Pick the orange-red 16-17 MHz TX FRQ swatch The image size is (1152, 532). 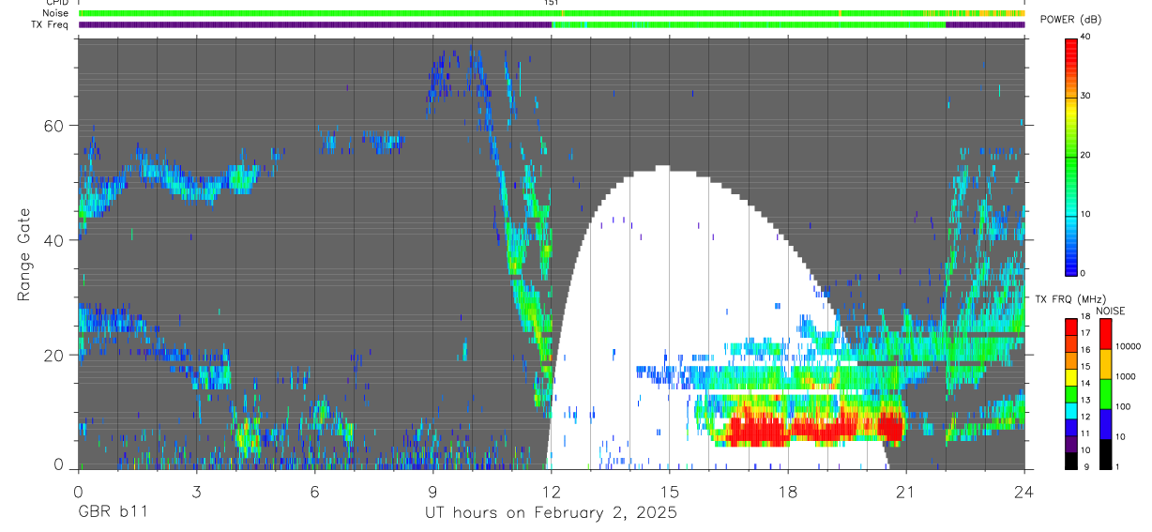tap(1070, 343)
